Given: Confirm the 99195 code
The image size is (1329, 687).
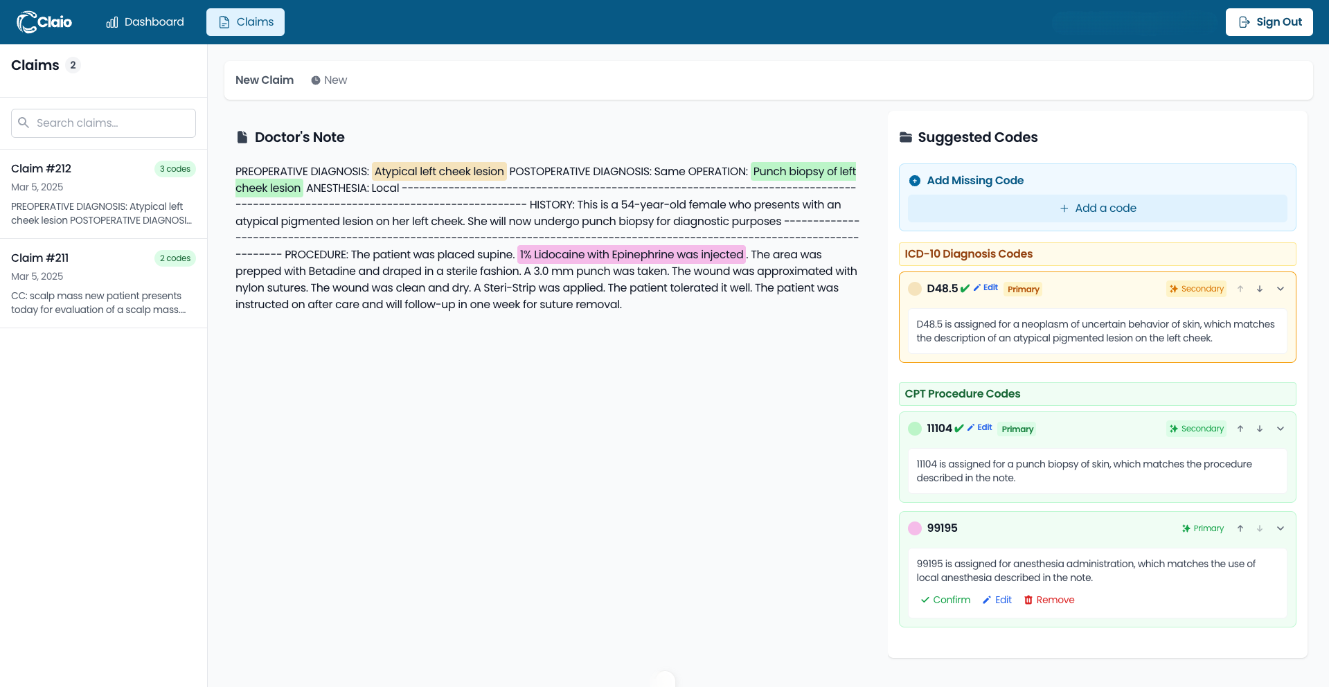Looking at the screenshot, I should click(945, 600).
